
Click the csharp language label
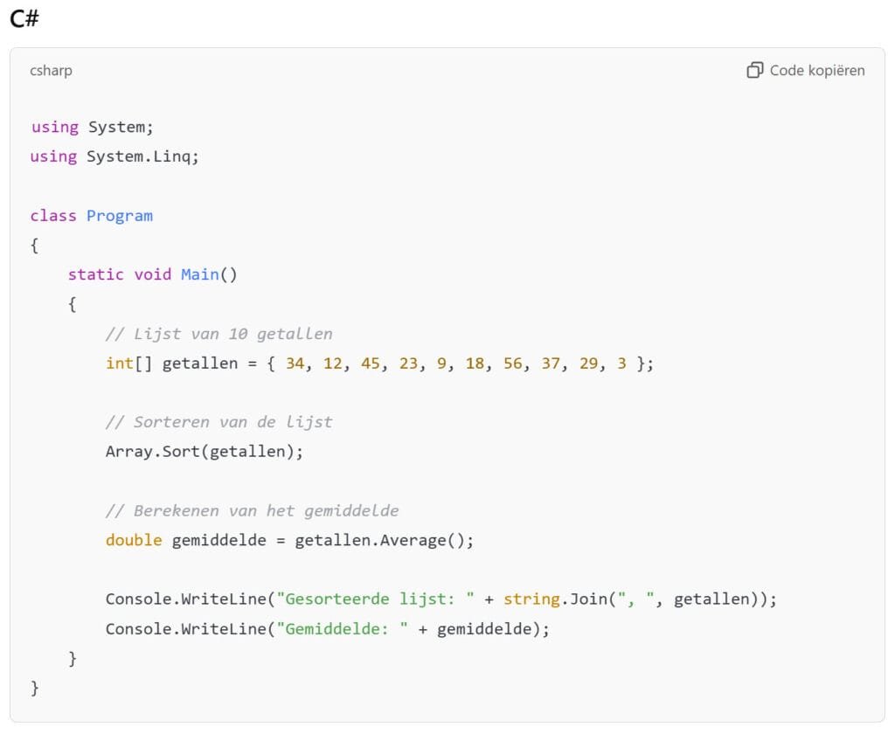coord(51,70)
